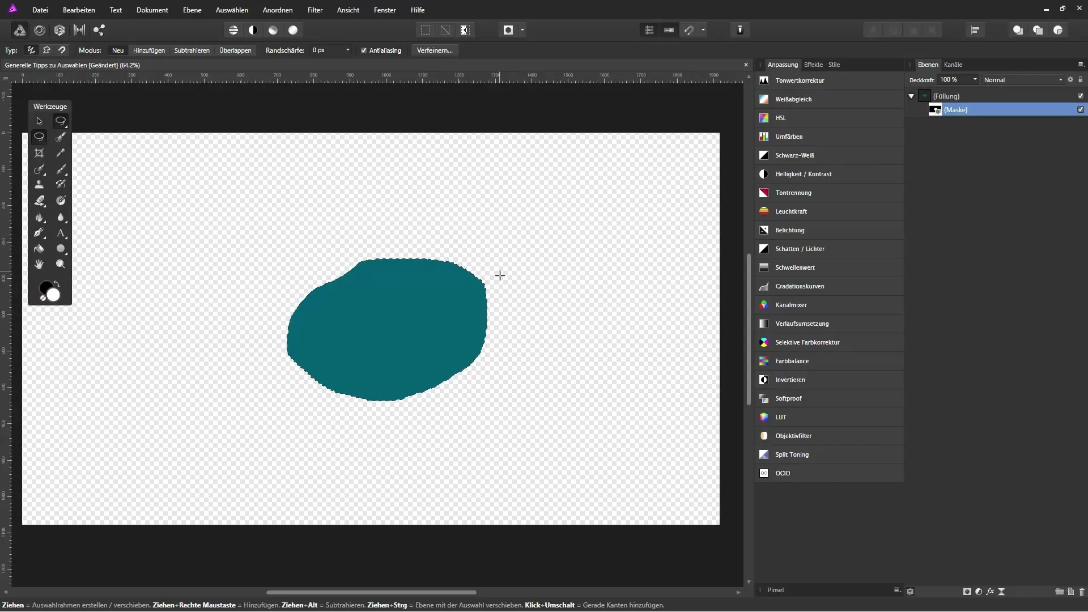1088x612 pixels.
Task: Select the Hand view tool
Action: pyautogui.click(x=39, y=265)
